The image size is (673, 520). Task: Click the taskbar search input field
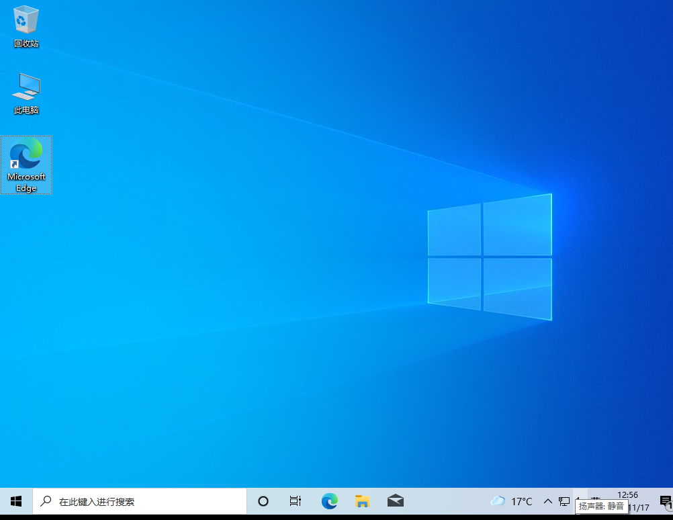pos(134,501)
